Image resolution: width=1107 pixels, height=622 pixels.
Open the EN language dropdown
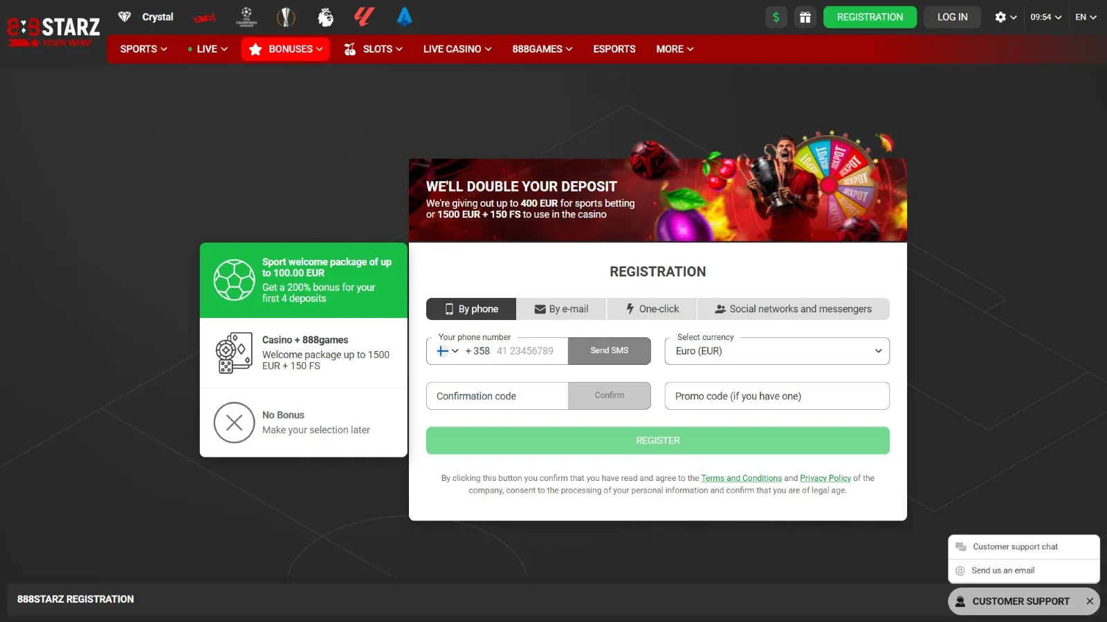coord(1085,17)
